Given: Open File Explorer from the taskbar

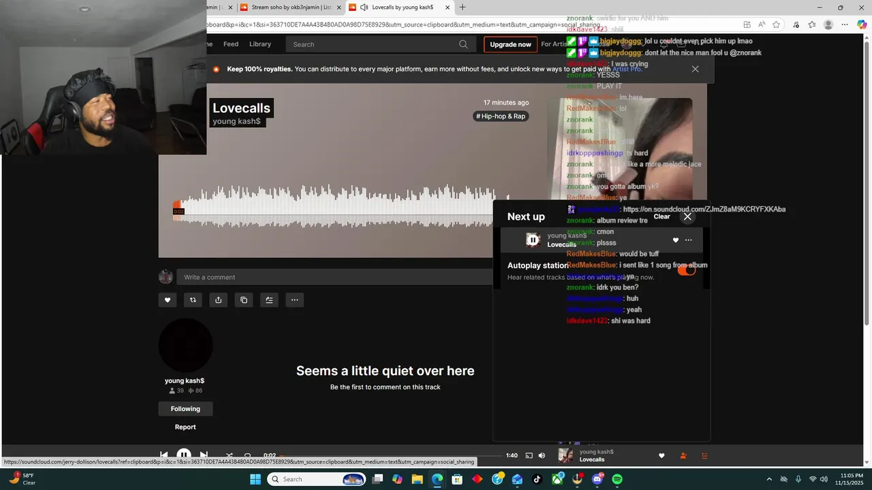Looking at the screenshot, I should coord(417,479).
